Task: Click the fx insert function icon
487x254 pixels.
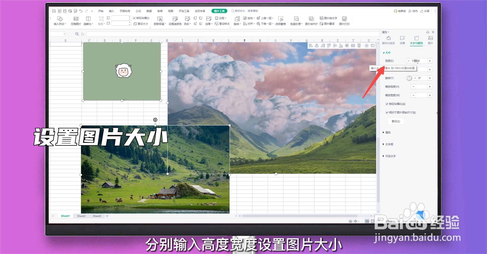Action: pos(83,34)
